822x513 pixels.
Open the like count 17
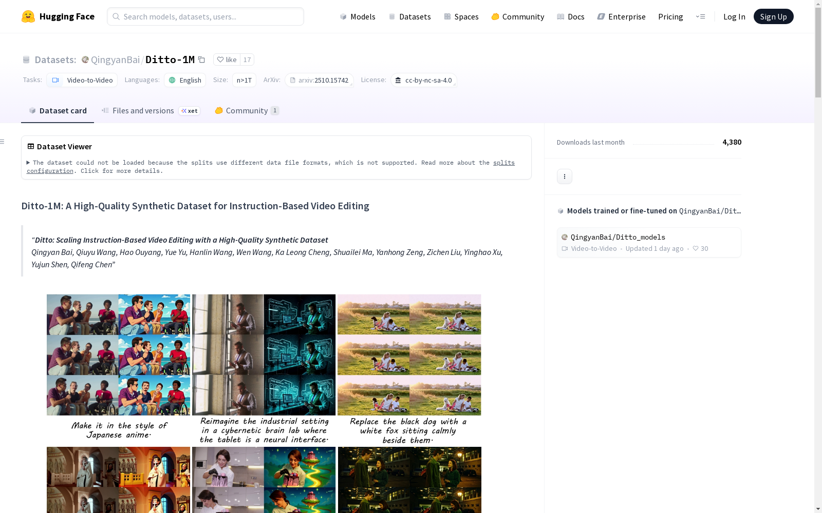[x=247, y=60]
